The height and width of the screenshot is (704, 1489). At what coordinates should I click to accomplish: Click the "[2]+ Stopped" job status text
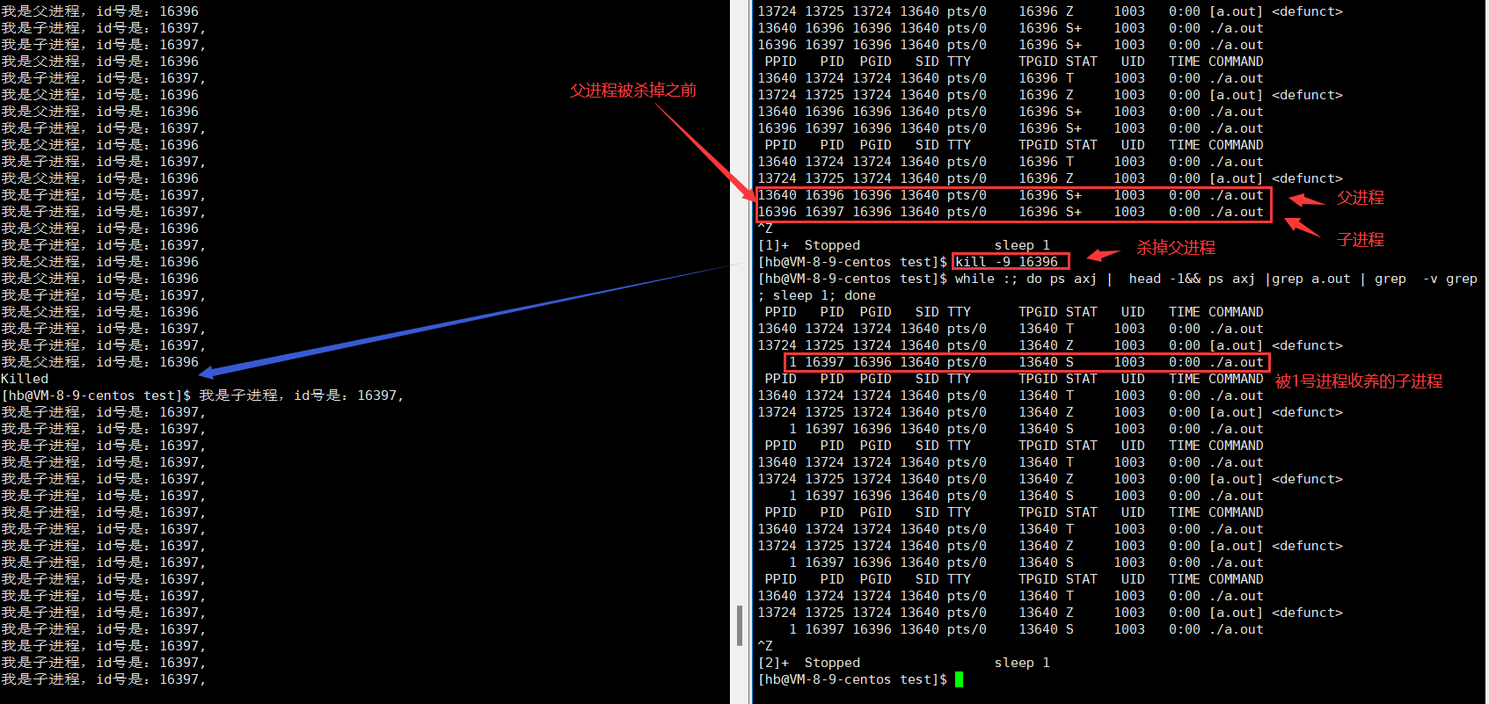(809, 663)
